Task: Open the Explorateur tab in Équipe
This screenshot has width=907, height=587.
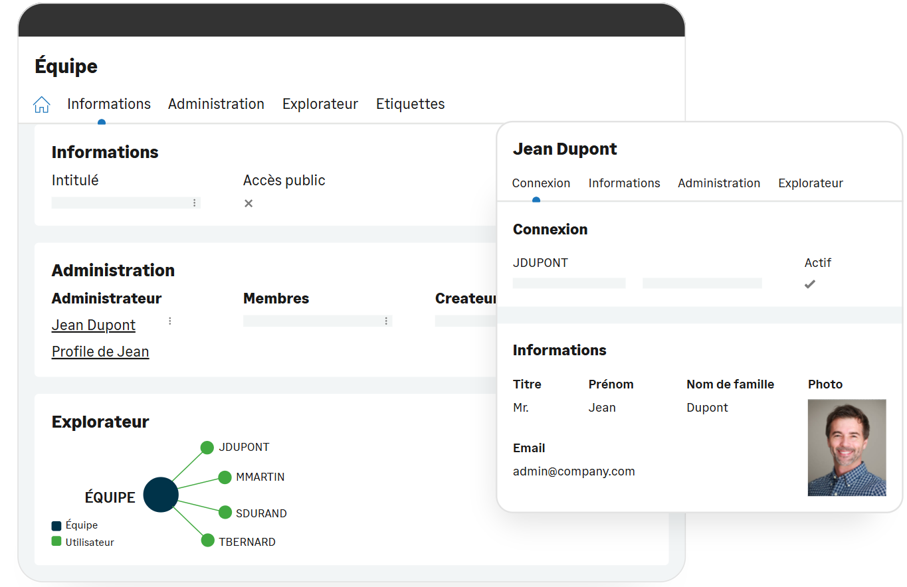Action: (x=320, y=104)
